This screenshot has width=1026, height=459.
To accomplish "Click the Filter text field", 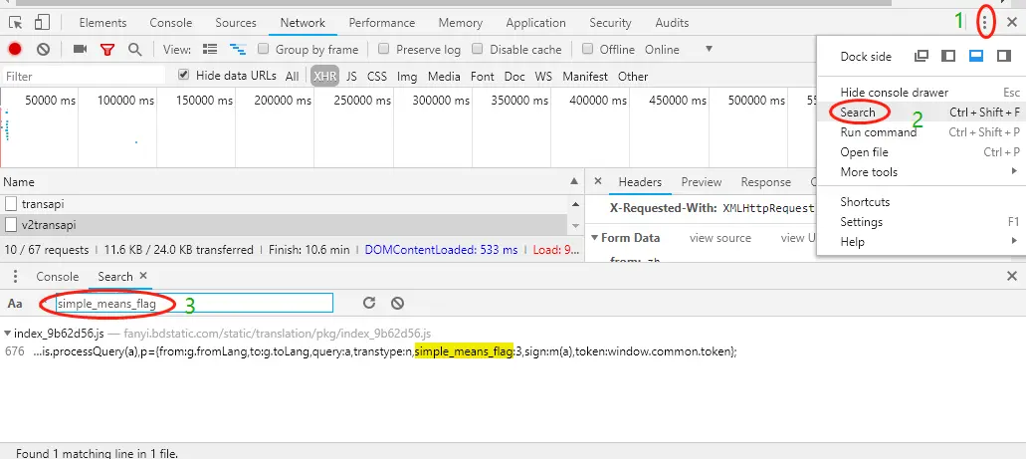I will (84, 76).
